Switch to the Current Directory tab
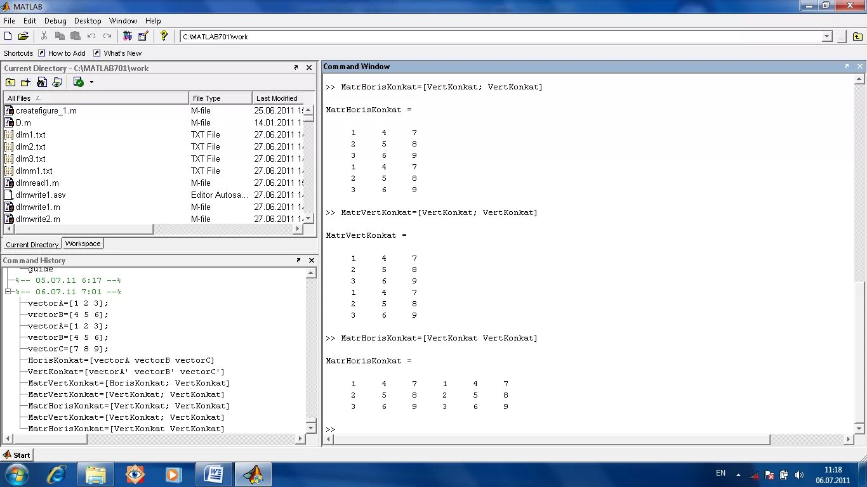The image size is (867, 487). (32, 244)
